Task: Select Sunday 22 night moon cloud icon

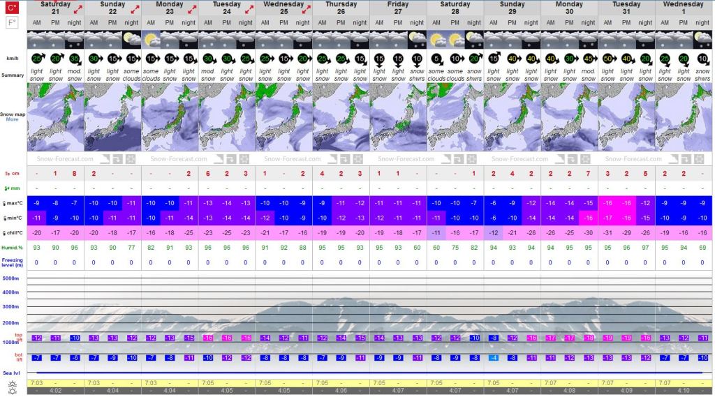Action: click(132, 39)
